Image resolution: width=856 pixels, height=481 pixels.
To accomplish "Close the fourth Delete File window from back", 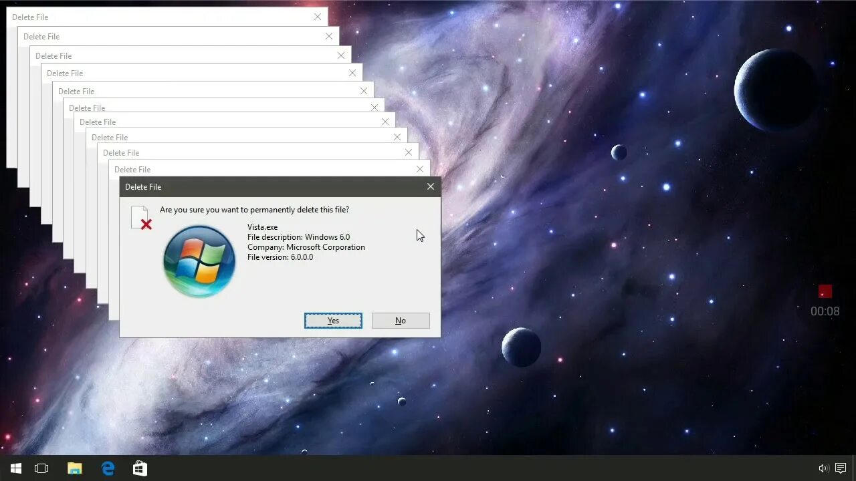I will point(352,73).
